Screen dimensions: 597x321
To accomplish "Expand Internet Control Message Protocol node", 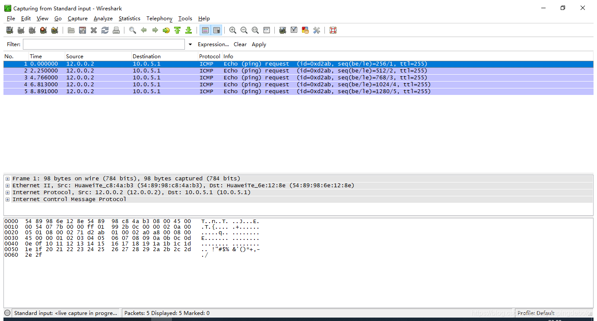I will point(8,199).
